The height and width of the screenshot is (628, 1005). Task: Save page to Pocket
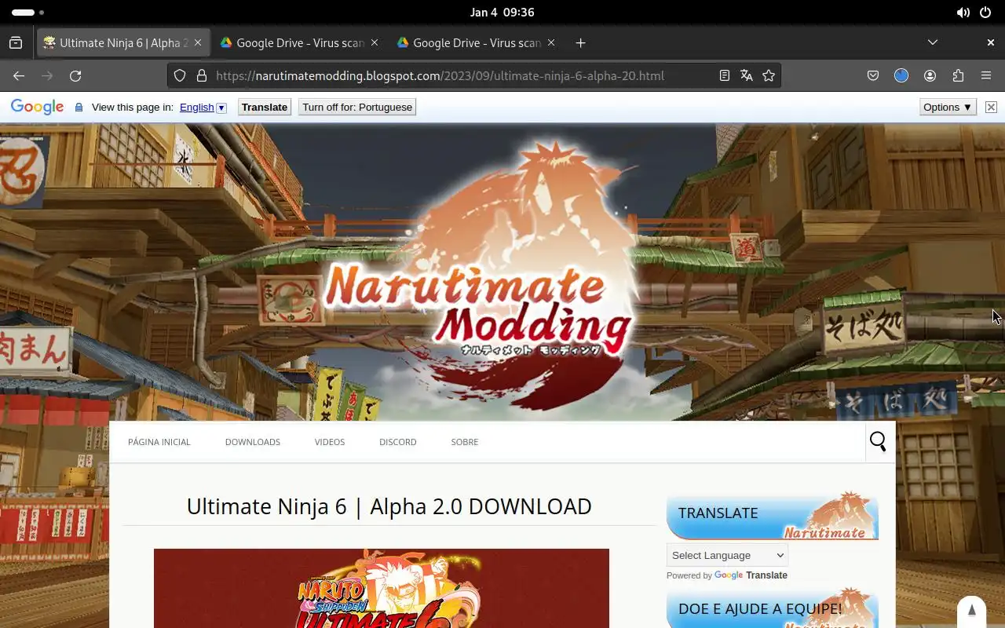click(873, 75)
